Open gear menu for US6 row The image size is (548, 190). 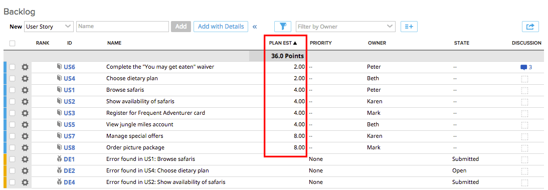tap(25, 67)
